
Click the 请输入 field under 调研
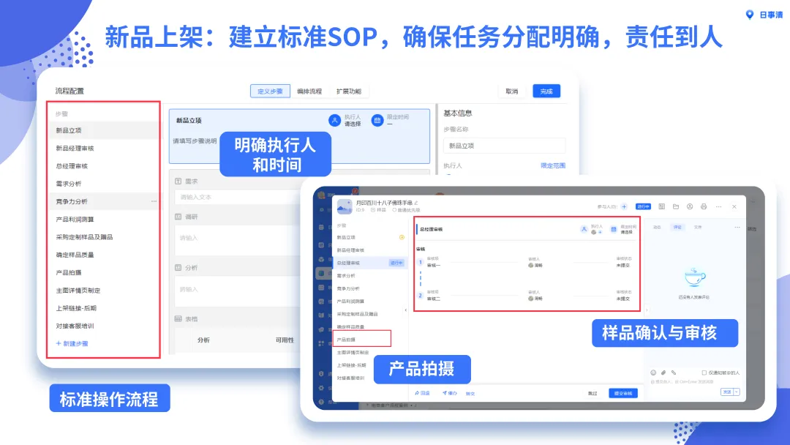tap(237, 240)
